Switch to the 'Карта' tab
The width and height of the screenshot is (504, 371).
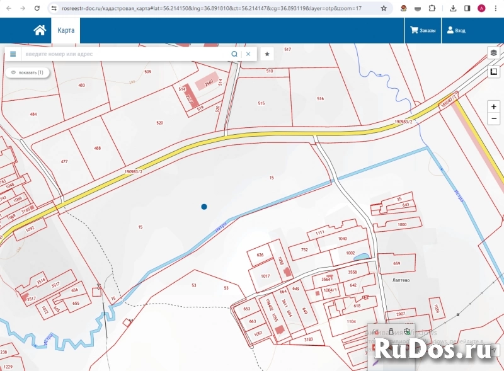[x=66, y=30]
